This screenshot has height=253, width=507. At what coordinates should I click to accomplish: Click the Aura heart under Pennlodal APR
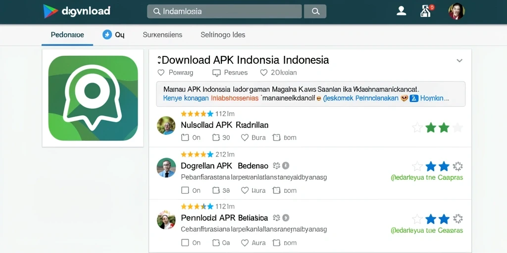pyautogui.click(x=245, y=243)
